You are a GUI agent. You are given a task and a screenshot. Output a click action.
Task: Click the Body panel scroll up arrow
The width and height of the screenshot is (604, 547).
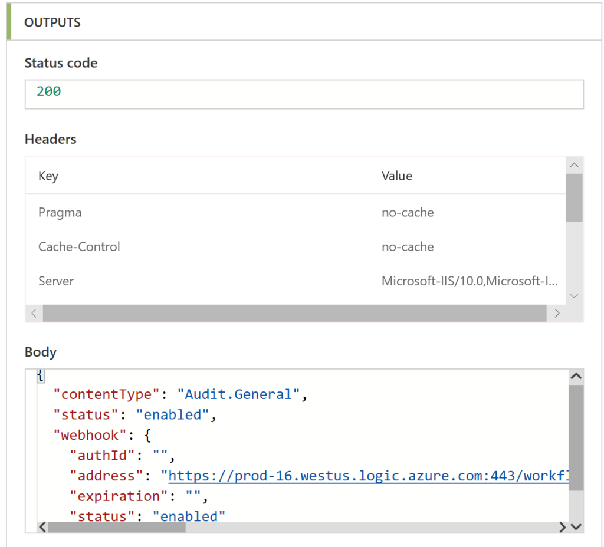(576, 376)
